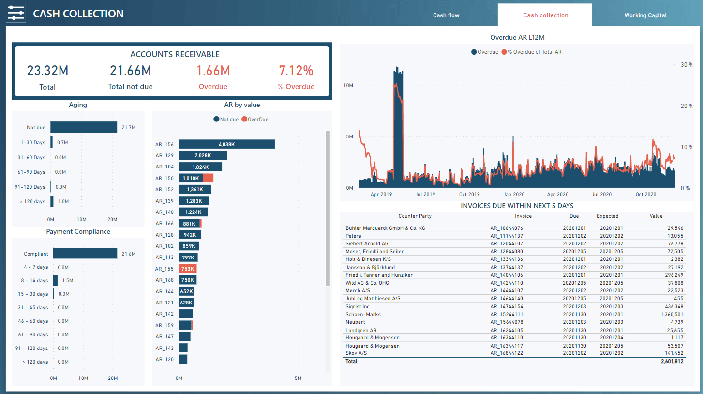This screenshot has width=703, height=394.
Task: Select the AR_156 bar in AR by value
Action: point(226,144)
